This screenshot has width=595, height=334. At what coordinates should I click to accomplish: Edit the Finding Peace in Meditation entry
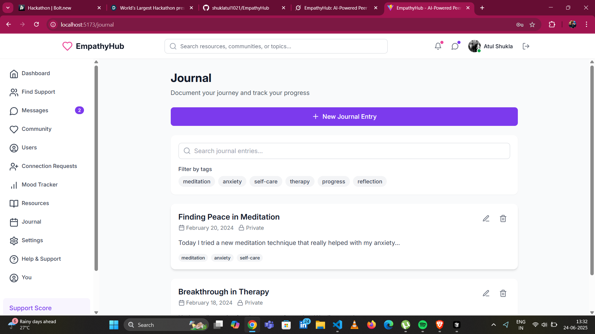pyautogui.click(x=486, y=219)
